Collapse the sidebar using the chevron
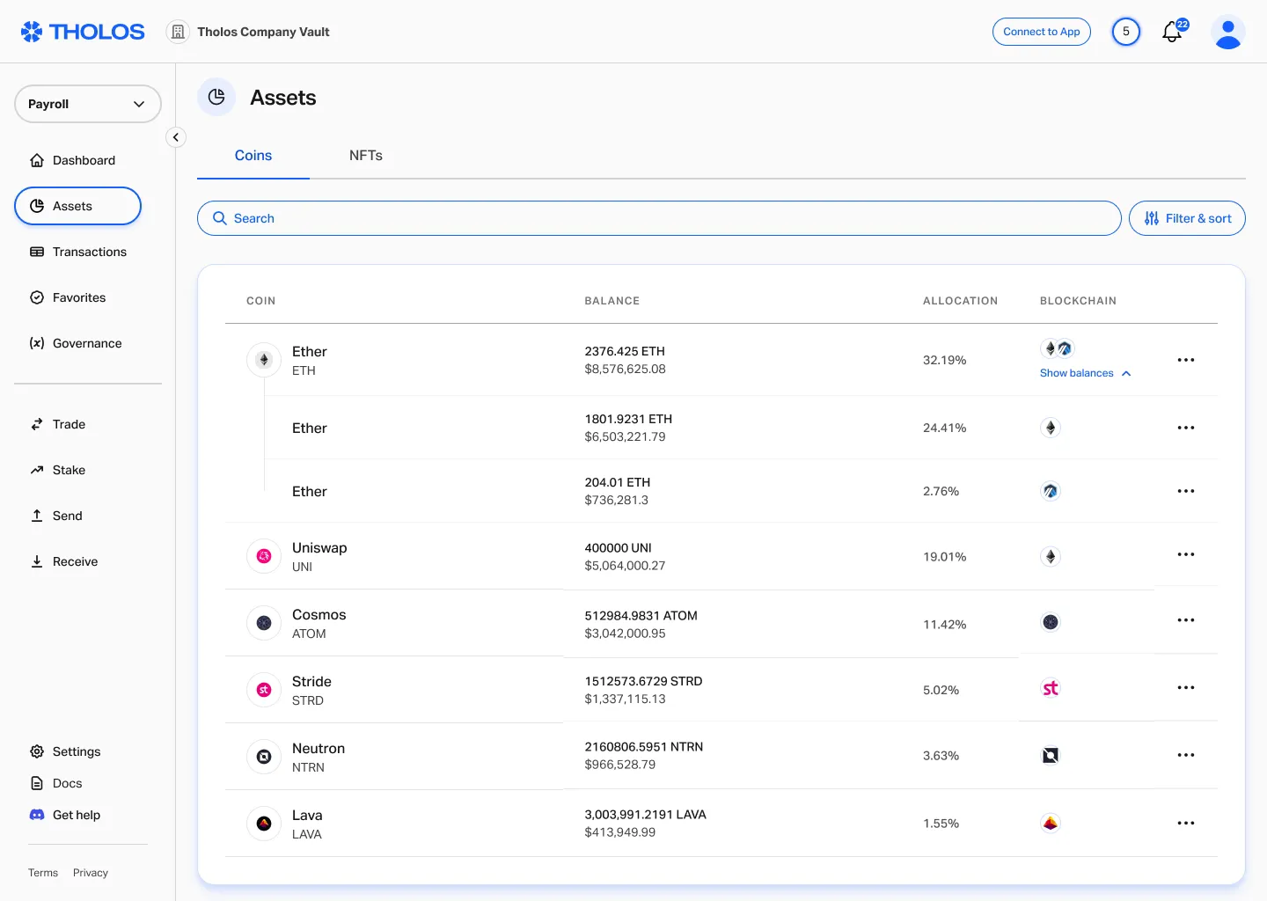The image size is (1267, 901). [x=176, y=137]
